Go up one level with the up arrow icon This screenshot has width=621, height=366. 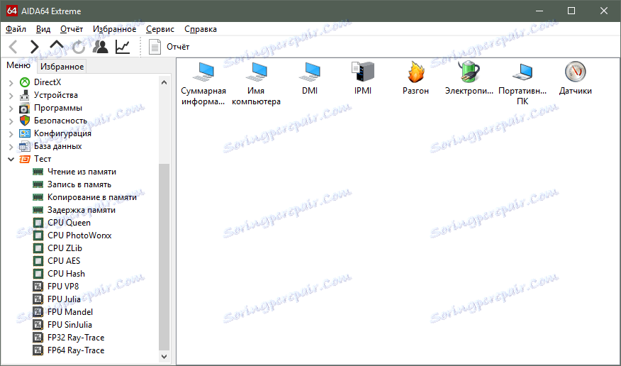click(x=57, y=45)
